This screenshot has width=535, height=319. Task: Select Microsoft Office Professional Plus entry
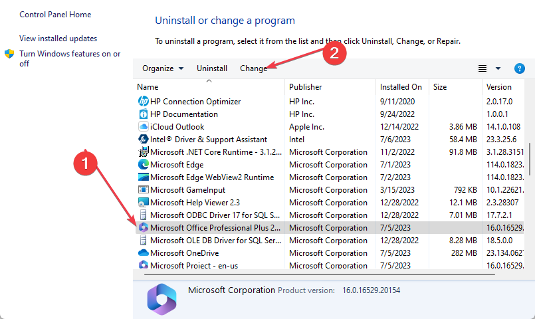[x=329, y=227]
